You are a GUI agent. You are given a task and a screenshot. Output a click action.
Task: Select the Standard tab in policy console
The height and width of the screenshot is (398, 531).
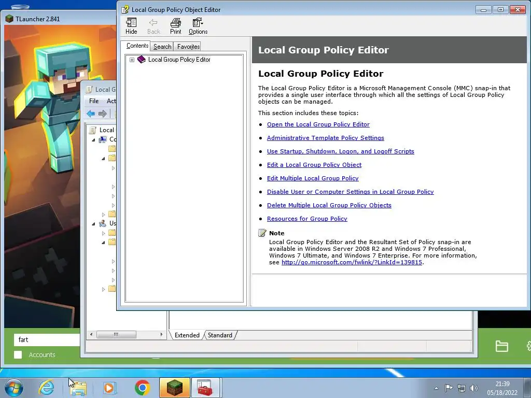coord(220,335)
